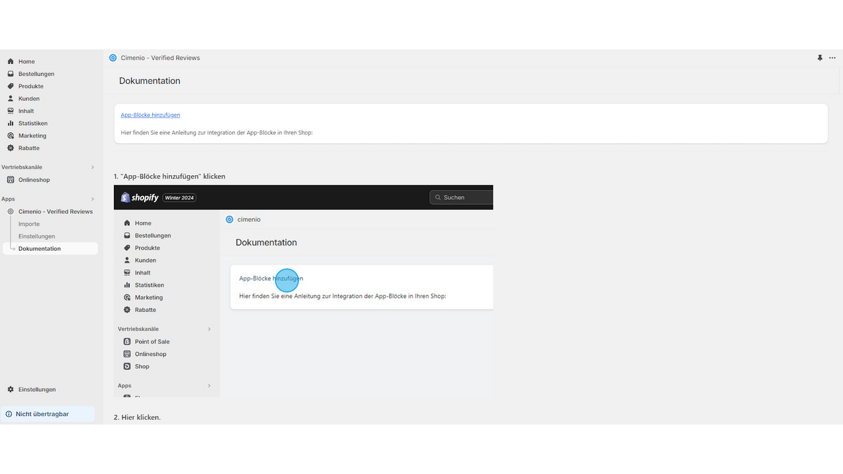Screen dimensions: 843x474
Task: Open the Marketing section
Action: tap(32, 136)
